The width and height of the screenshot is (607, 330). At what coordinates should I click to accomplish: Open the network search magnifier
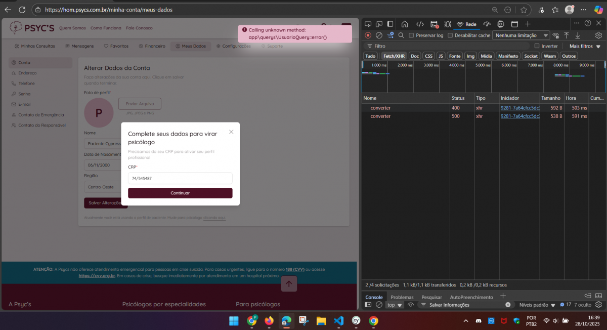point(401,35)
